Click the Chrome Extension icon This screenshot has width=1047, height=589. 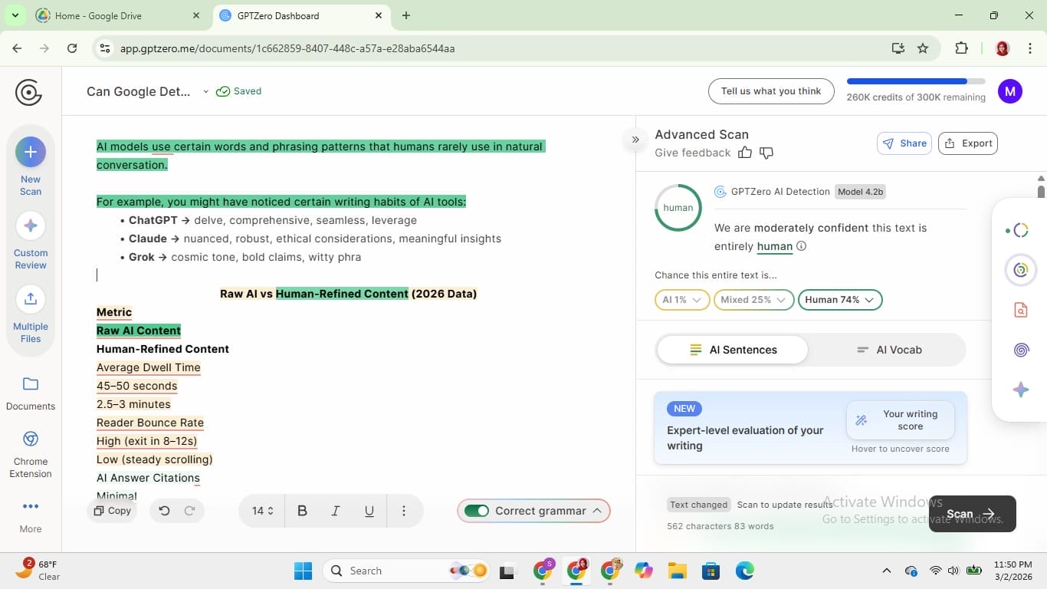click(31, 439)
